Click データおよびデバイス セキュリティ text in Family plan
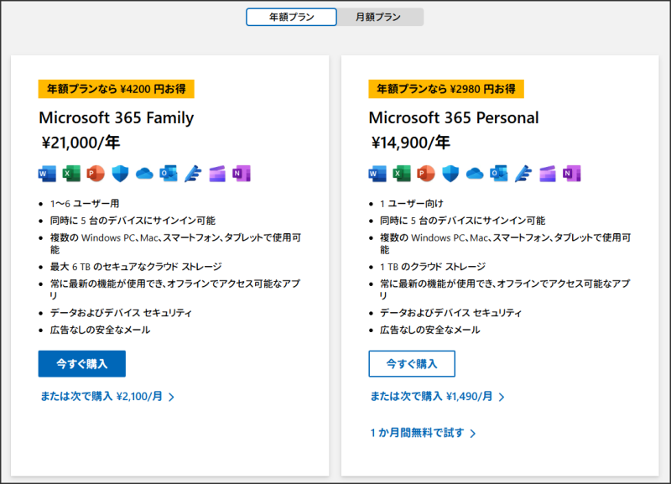 tap(121, 313)
